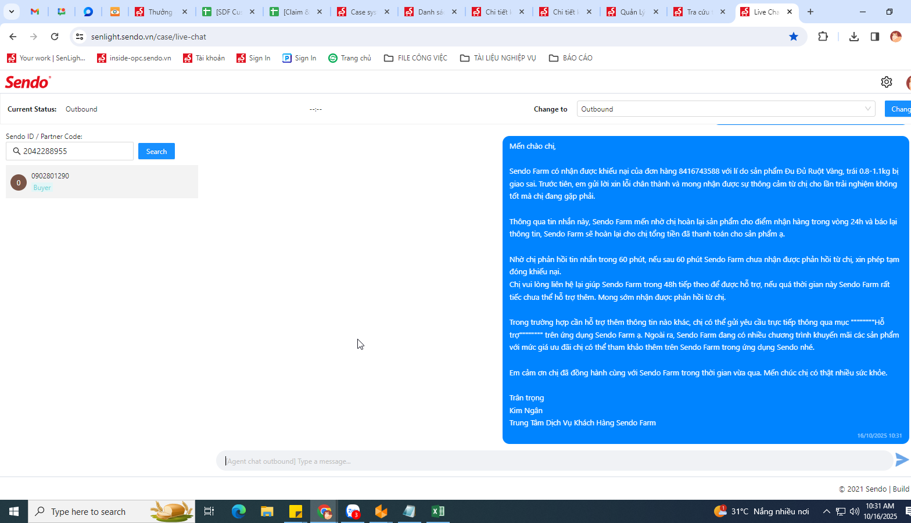
Task: Click Chrome icon on taskbar
Action: [x=324, y=511]
